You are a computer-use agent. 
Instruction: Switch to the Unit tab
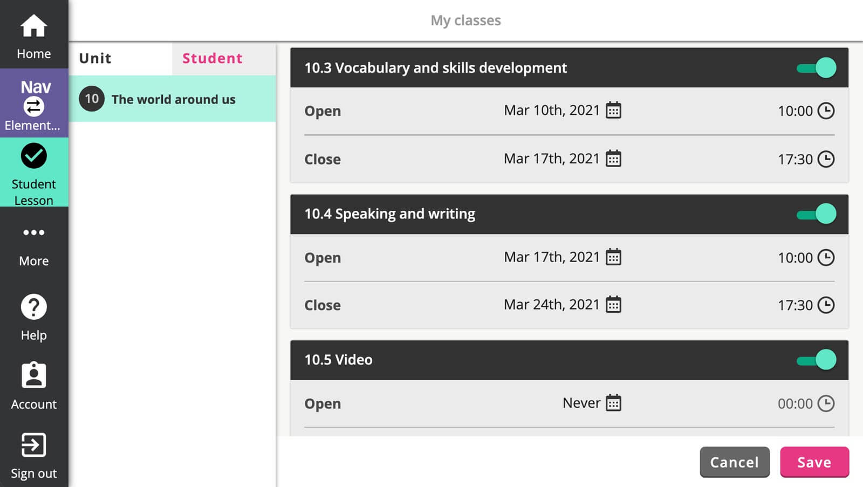(95, 58)
